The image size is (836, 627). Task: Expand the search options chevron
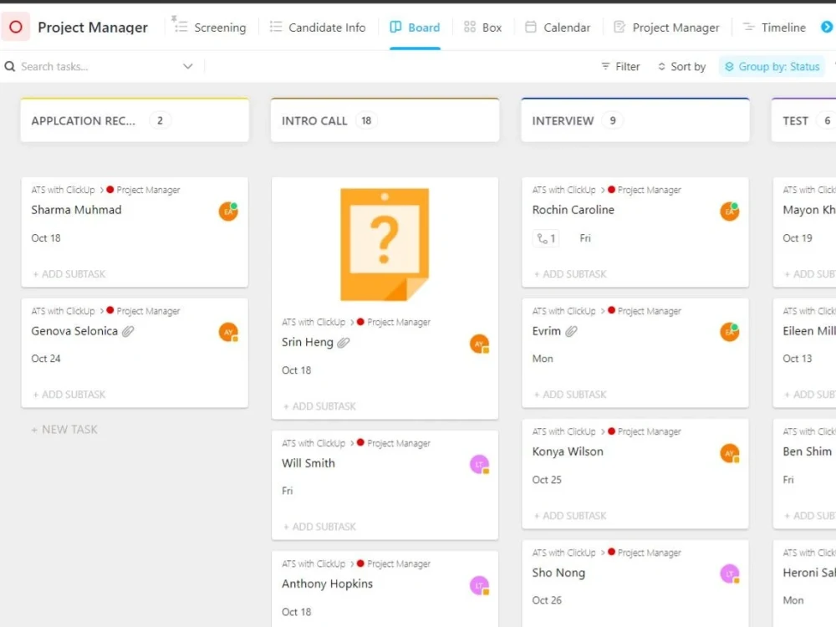(187, 66)
